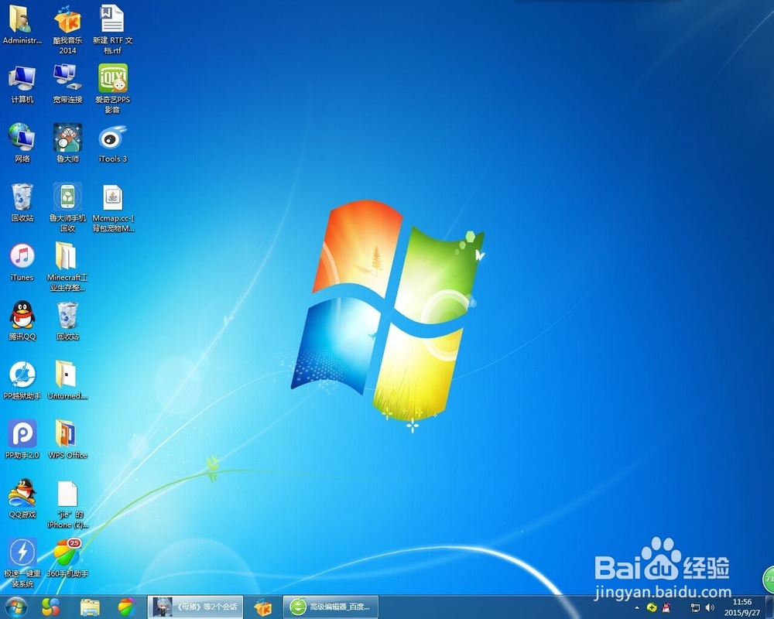
Task: Click the QQ penguin tray icon
Action: coord(666,607)
